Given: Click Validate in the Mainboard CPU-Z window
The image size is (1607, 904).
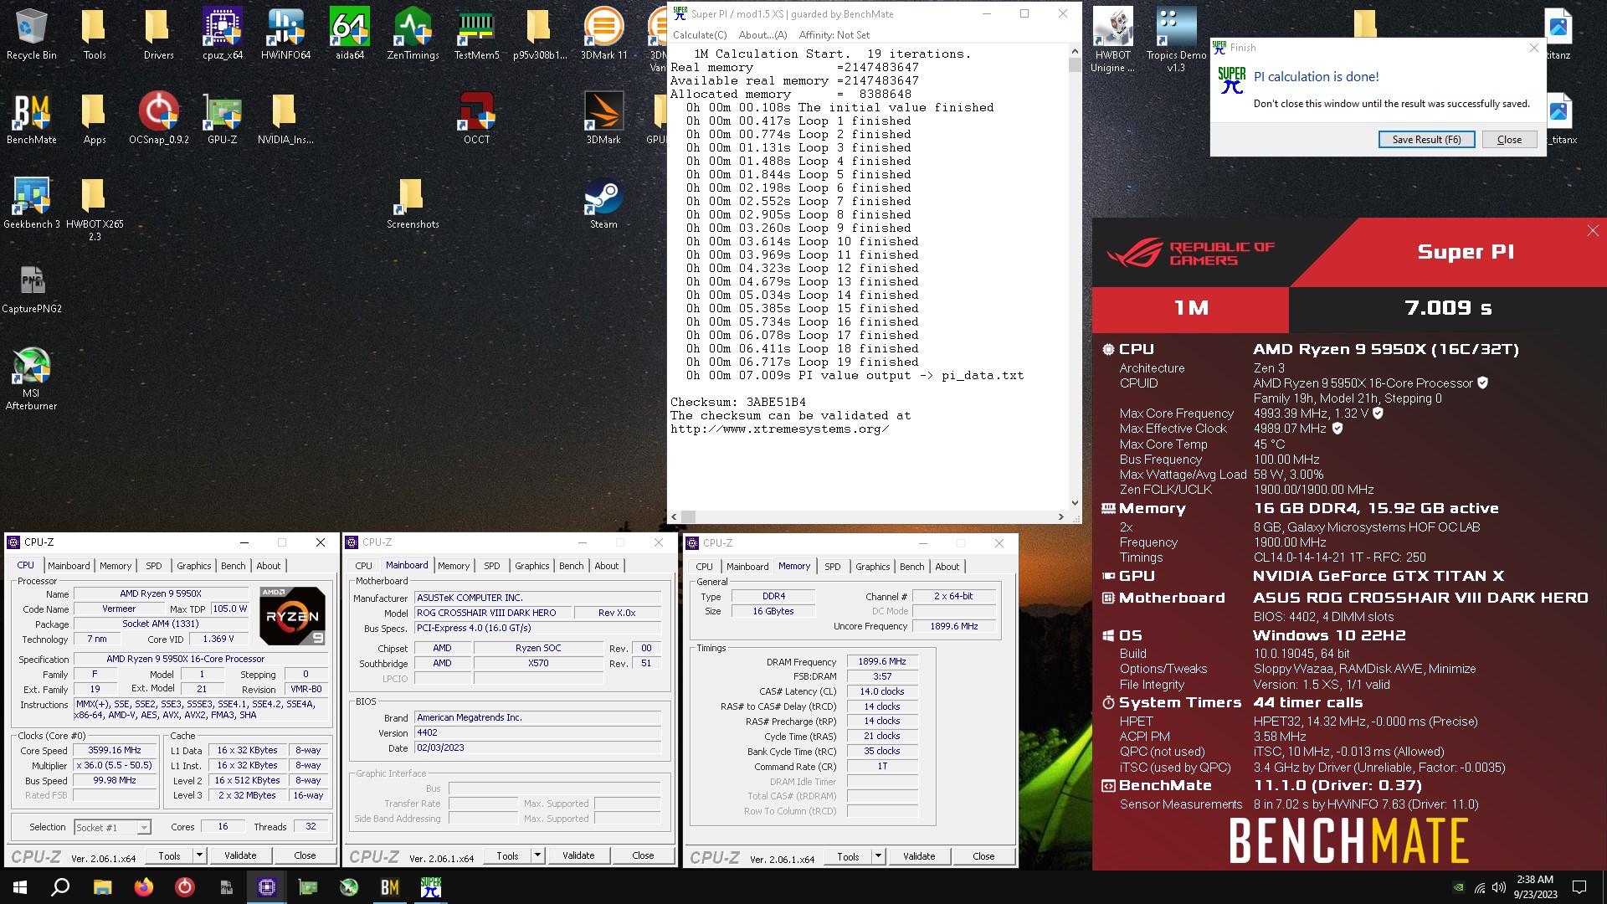Looking at the screenshot, I should pyautogui.click(x=578, y=855).
